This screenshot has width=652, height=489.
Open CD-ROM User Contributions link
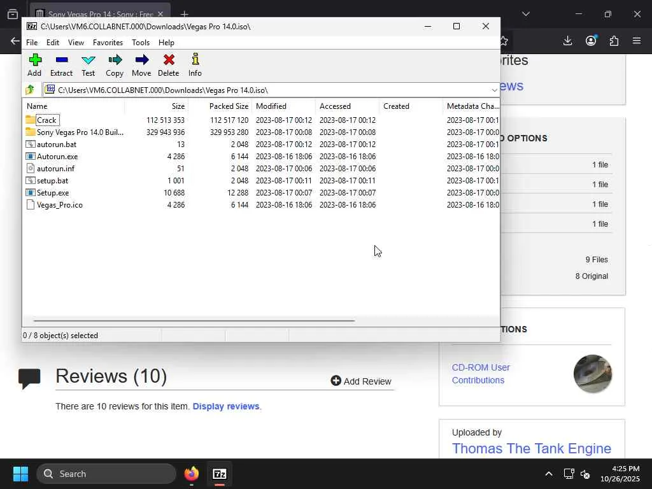[481, 374]
